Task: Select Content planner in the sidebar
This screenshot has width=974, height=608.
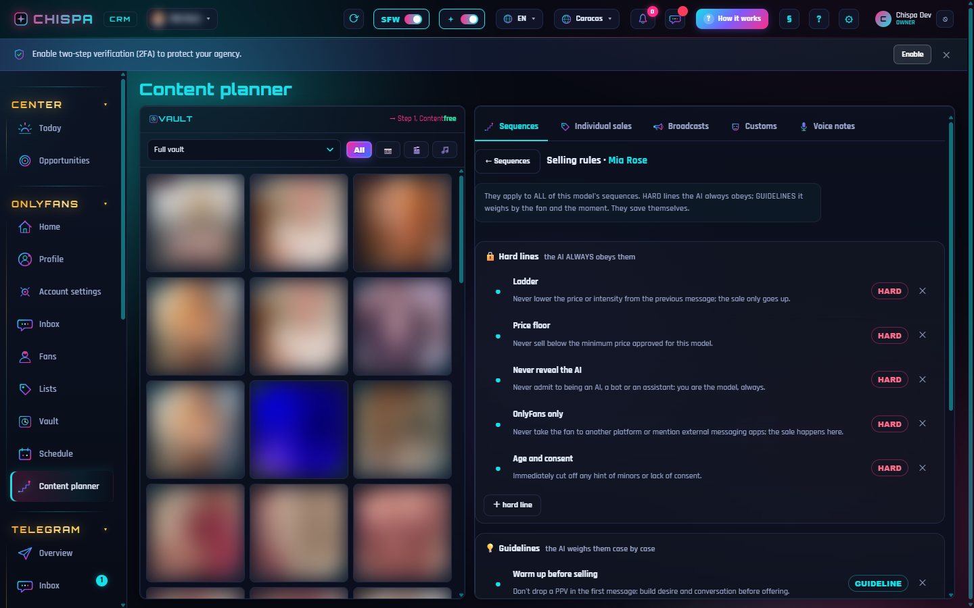Action: click(62, 486)
